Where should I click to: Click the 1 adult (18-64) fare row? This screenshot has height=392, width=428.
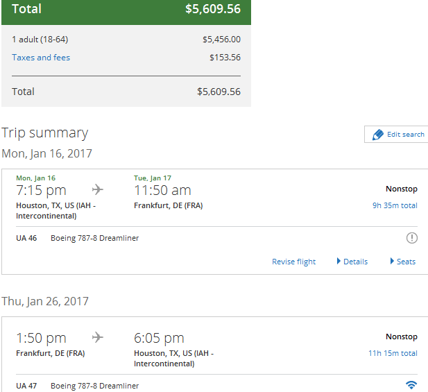coord(40,40)
